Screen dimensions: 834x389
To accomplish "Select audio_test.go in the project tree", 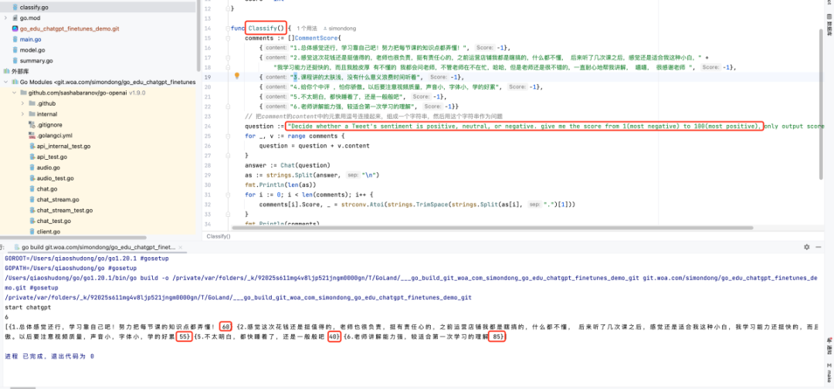I will pos(56,178).
